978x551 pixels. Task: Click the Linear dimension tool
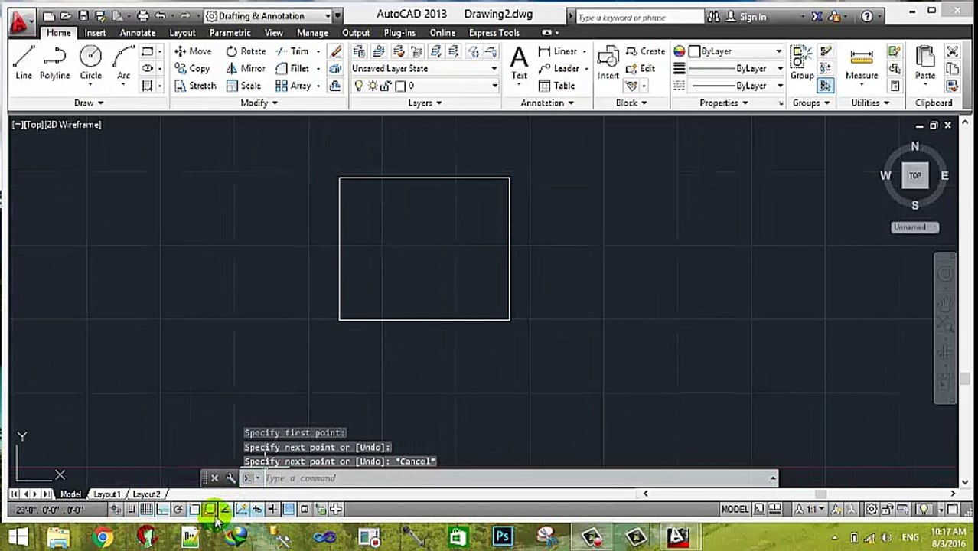(558, 51)
